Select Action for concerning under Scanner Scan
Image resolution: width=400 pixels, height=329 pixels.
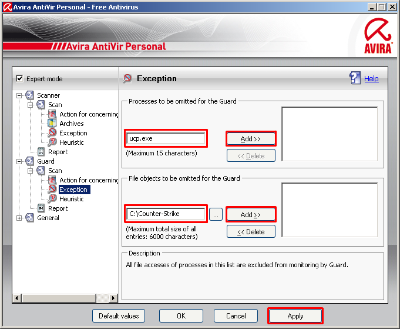[x=89, y=114]
